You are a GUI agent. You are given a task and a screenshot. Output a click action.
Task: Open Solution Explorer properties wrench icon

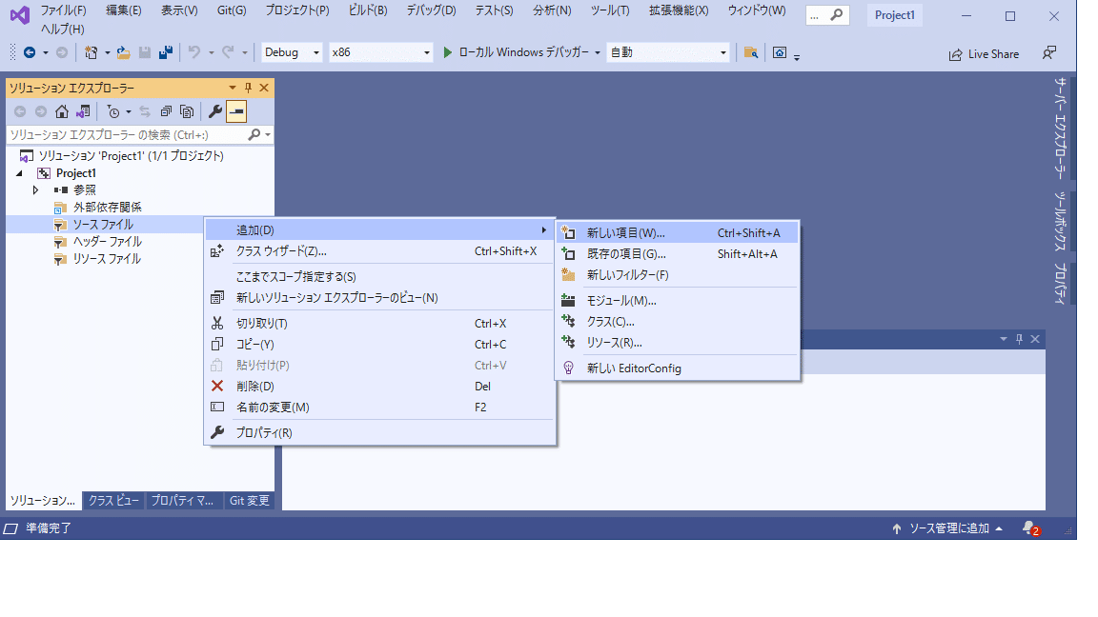pos(213,109)
